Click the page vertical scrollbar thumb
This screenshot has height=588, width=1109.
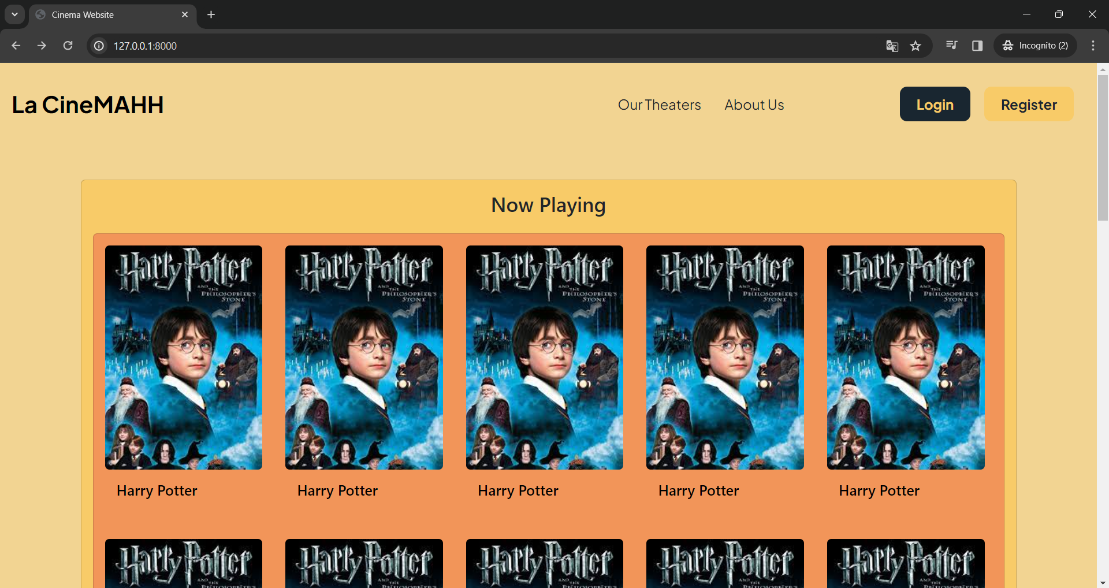click(x=1103, y=147)
